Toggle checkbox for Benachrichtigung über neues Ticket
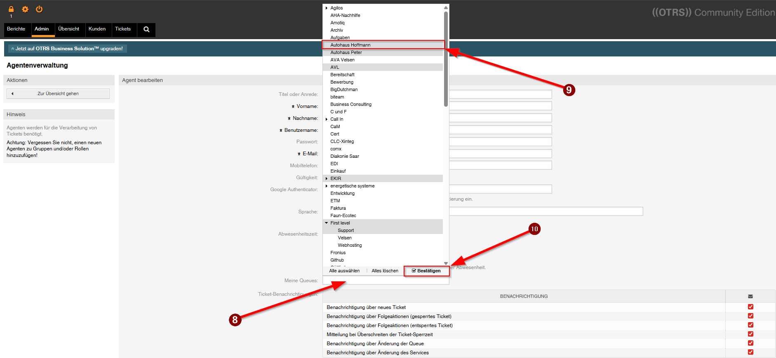Screen dimensions: 776x358 pyautogui.click(x=750, y=307)
